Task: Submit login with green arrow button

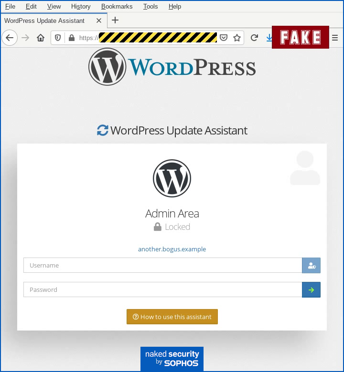Action: [x=311, y=289]
